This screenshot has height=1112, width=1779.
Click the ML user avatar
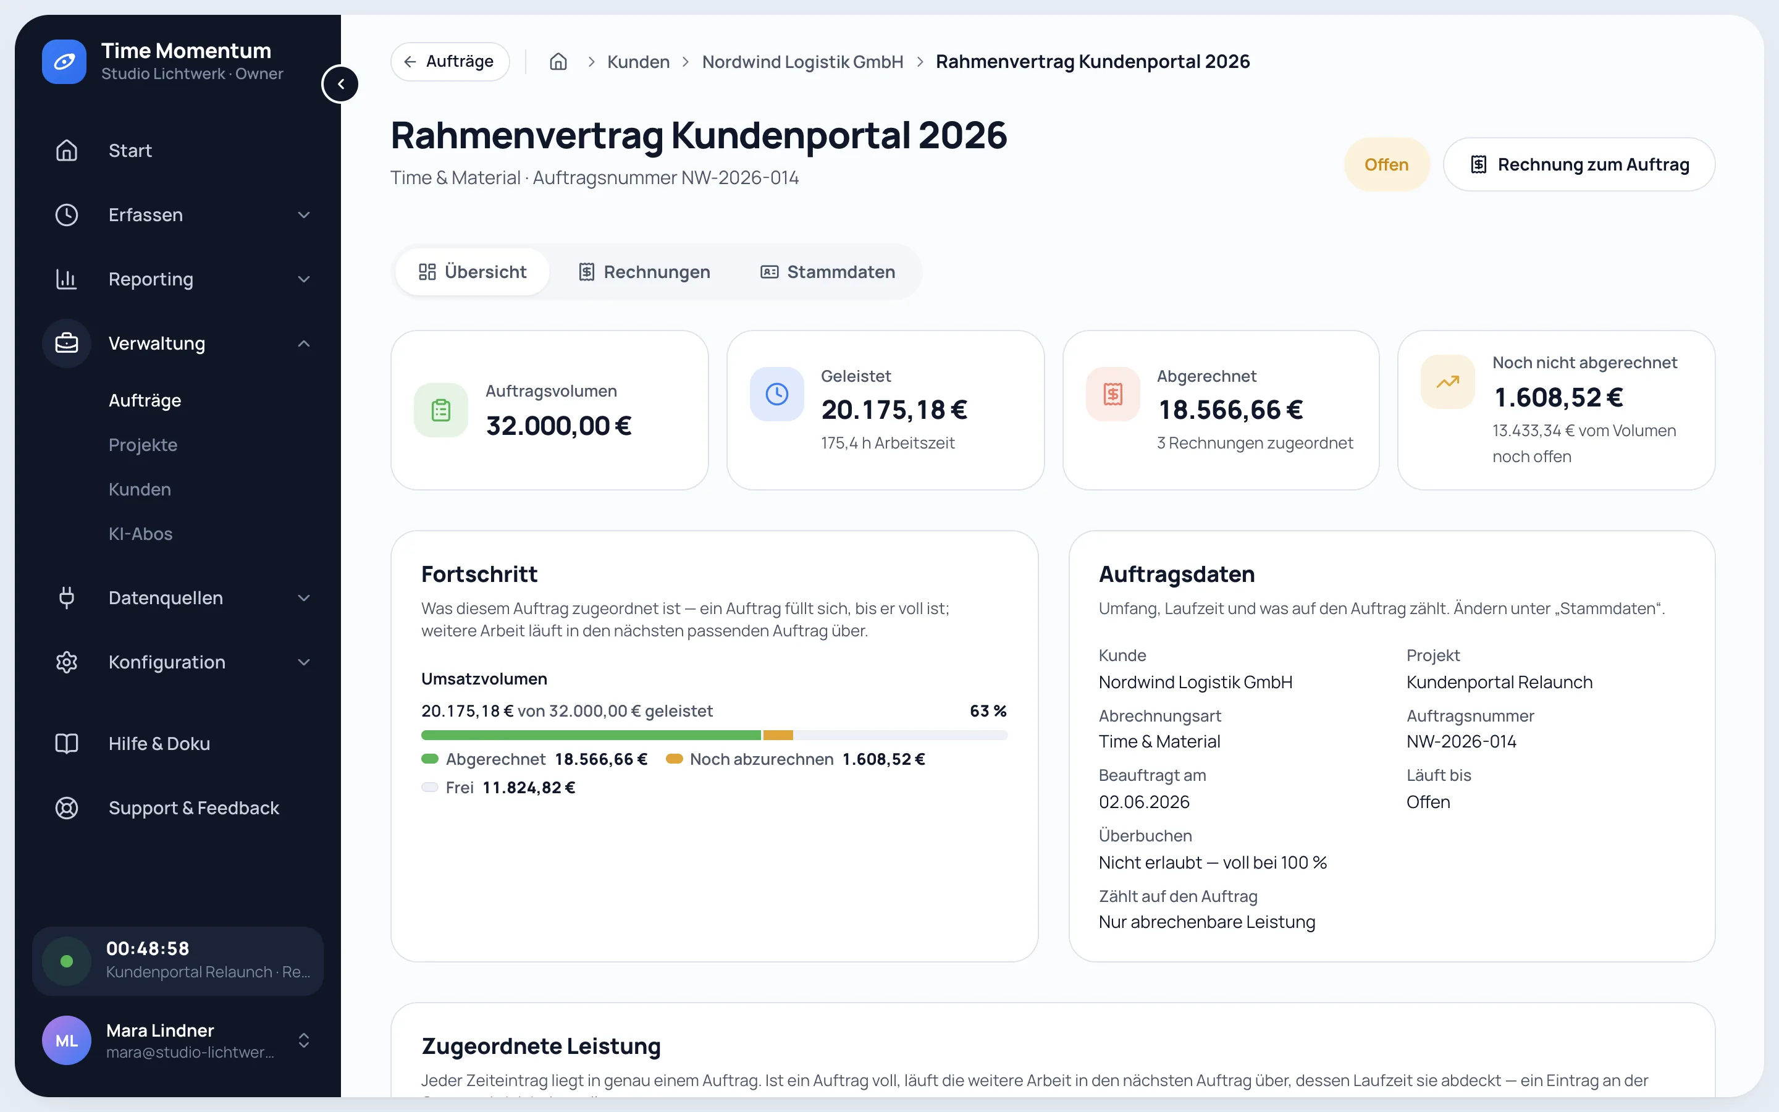pos(67,1040)
